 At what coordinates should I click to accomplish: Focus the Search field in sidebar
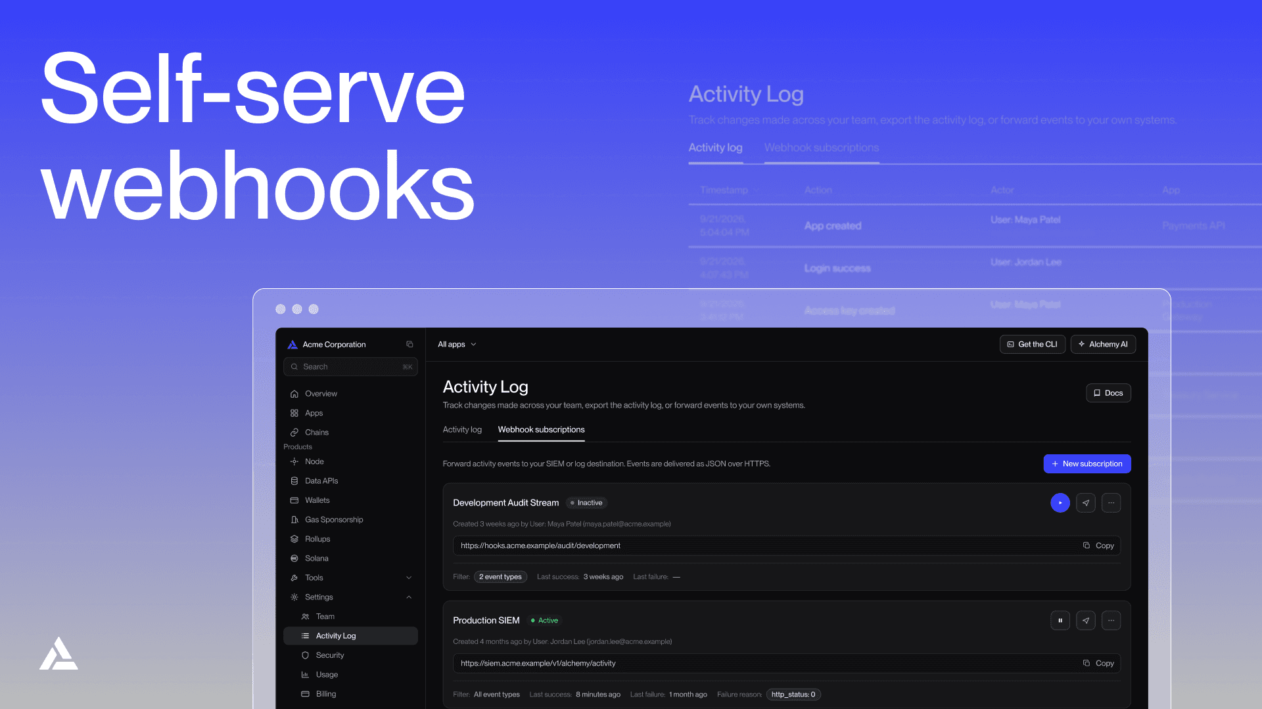(350, 367)
